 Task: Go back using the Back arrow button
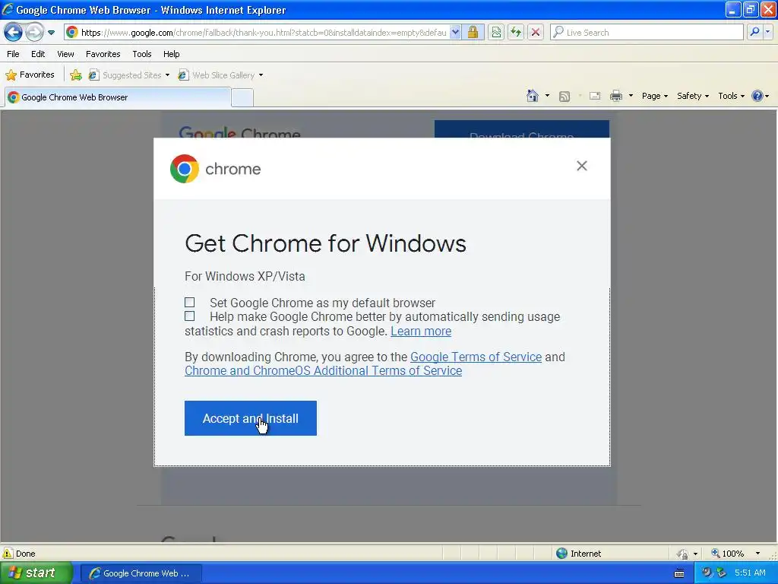pyautogui.click(x=13, y=32)
